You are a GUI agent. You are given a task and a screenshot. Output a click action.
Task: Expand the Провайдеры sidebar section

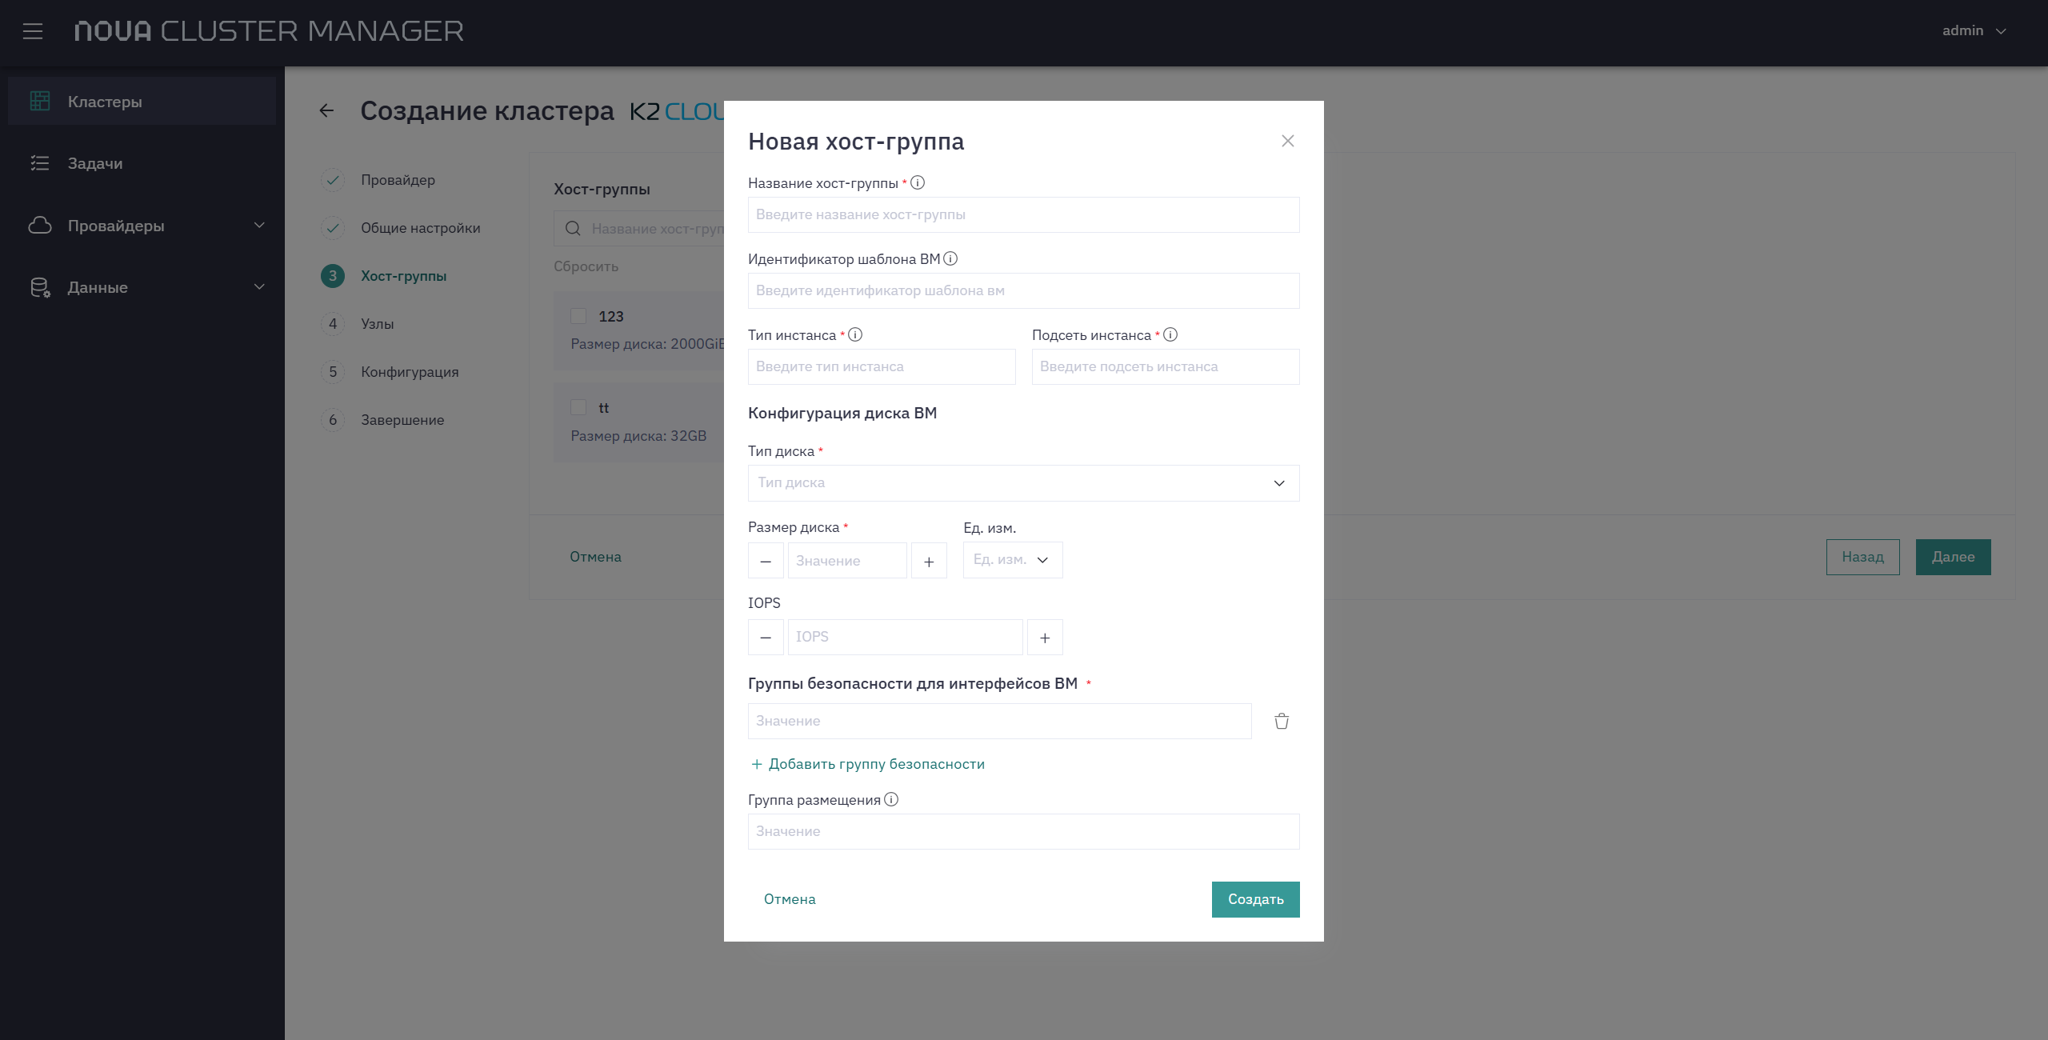click(x=259, y=226)
